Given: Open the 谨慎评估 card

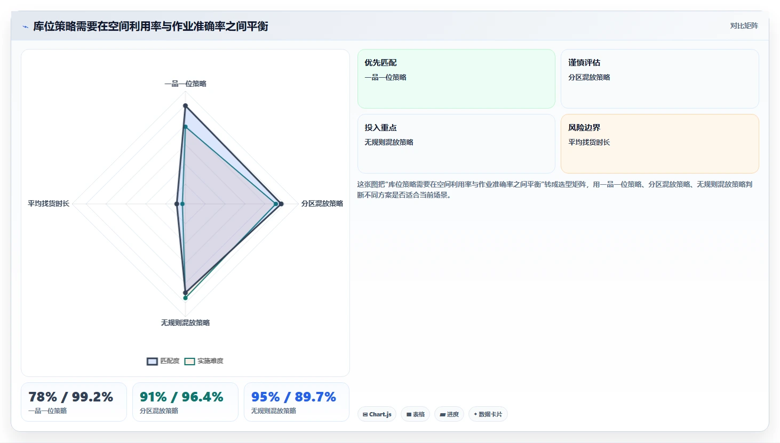Looking at the screenshot, I should coord(659,79).
